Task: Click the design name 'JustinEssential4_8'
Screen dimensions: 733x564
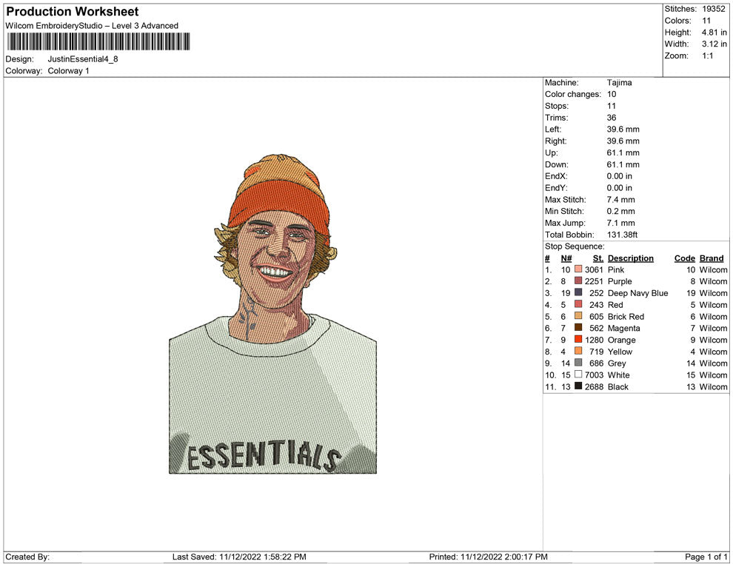Action: point(83,59)
